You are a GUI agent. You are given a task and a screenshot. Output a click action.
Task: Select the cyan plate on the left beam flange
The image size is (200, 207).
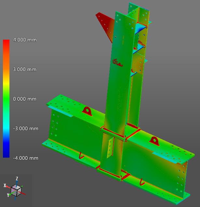click(61, 112)
